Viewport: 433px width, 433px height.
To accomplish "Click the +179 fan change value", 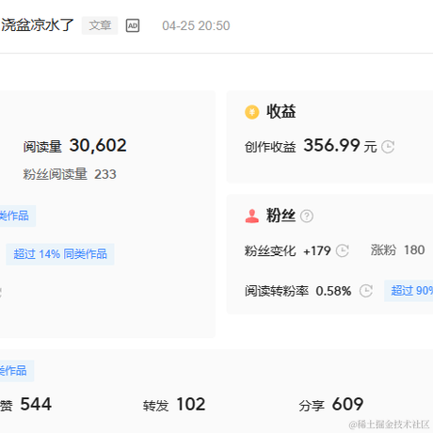I will tap(317, 251).
